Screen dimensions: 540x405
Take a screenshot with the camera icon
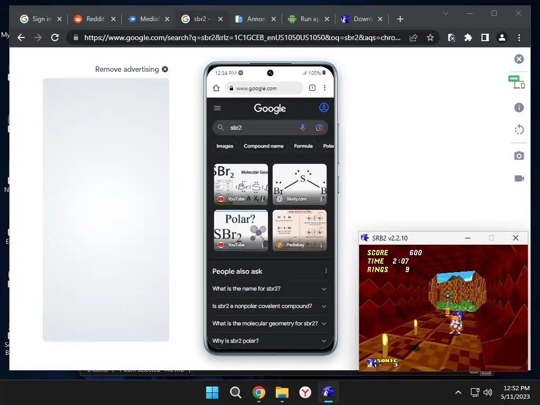tap(519, 156)
